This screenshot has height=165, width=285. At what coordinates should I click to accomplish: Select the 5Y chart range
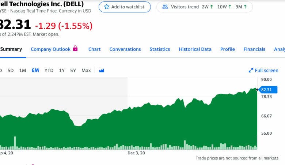coord(73,70)
